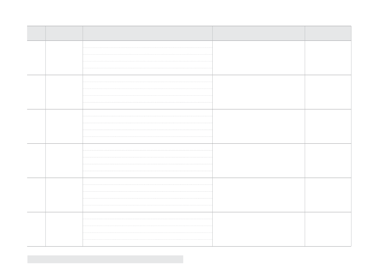Click the fourth row's dotted-line writing area
389x274 pixels.
click(x=147, y=161)
